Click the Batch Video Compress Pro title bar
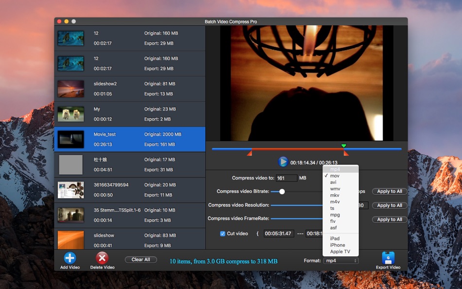The height and width of the screenshot is (289, 462). (231, 21)
